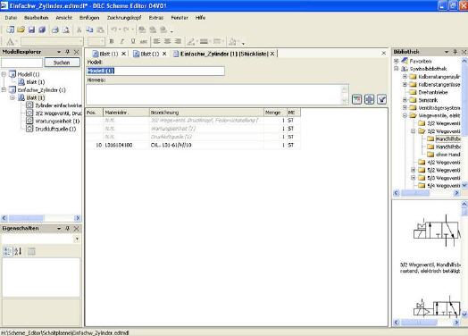The image size is (468, 336).
Task: Select the Drehantriebe folder in Bibliothek
Action: point(433,92)
